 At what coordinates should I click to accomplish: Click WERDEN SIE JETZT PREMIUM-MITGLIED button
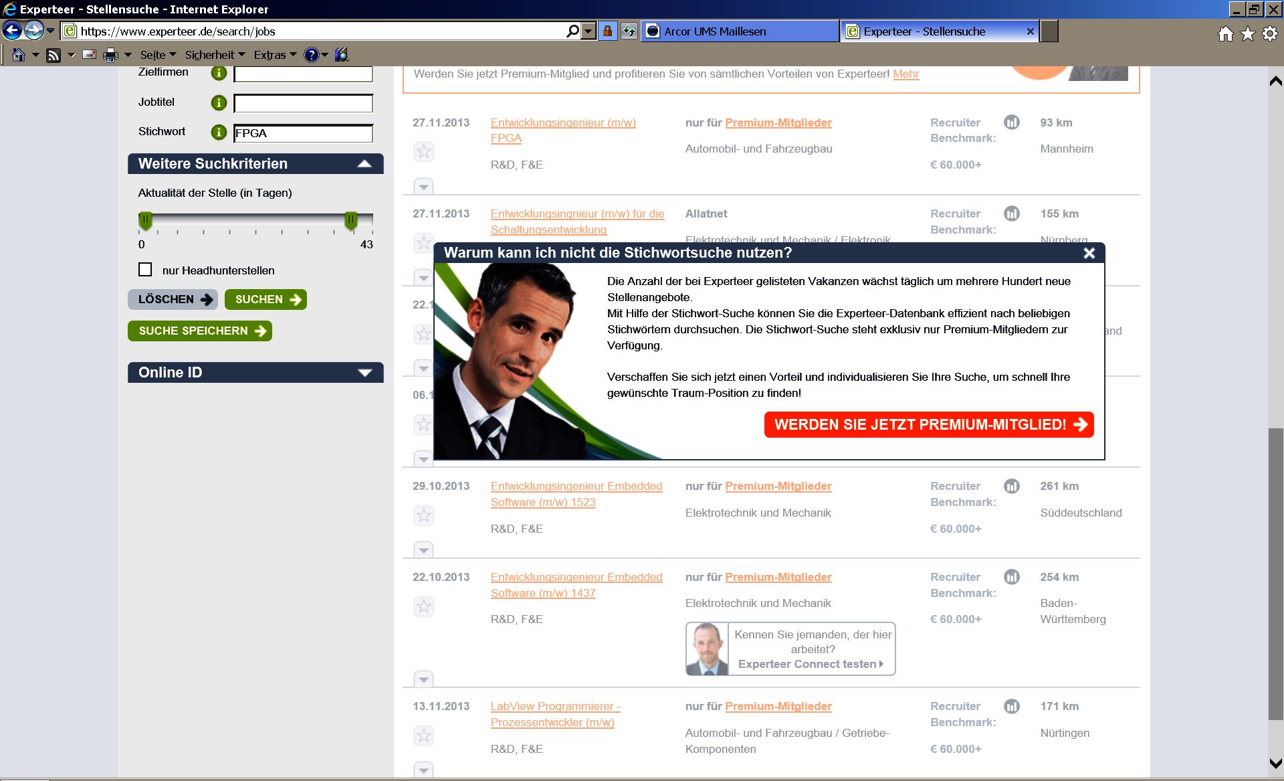point(929,424)
